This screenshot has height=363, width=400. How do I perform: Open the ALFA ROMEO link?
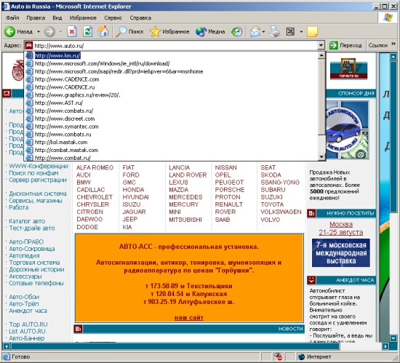[x=95, y=167]
